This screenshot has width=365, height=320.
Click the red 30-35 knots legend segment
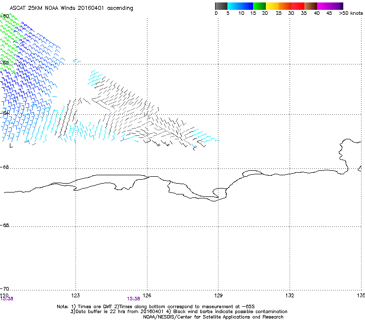pos(298,6)
